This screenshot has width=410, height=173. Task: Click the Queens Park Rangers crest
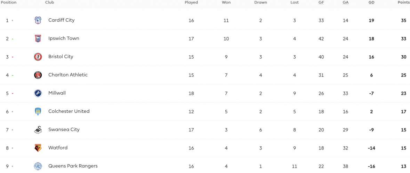pos(38,166)
